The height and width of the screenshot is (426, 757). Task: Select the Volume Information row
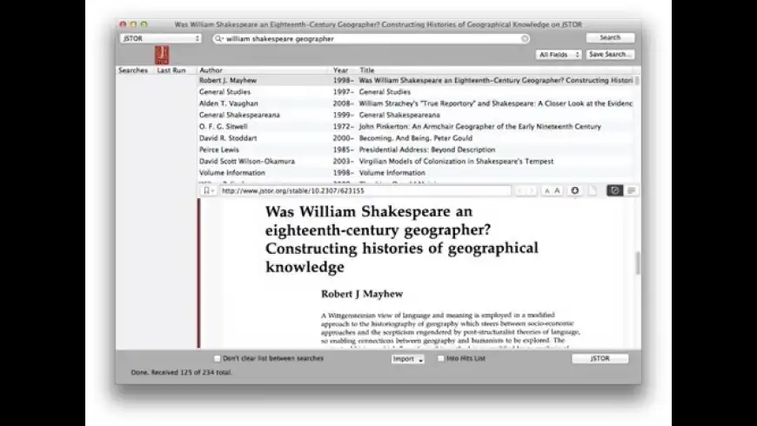tap(416, 173)
